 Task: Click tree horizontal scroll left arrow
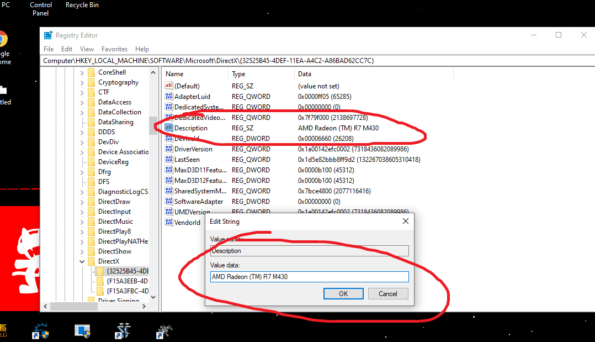45,306
